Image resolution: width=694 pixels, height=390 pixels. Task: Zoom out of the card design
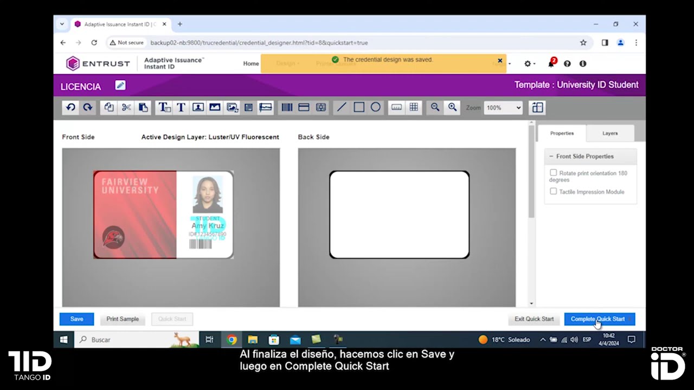(435, 107)
